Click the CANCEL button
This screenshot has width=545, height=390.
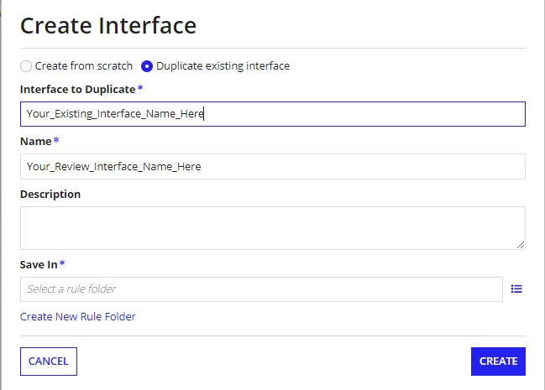tap(49, 361)
